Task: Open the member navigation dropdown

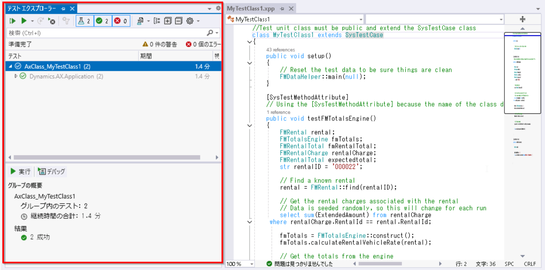Action: coord(501,19)
